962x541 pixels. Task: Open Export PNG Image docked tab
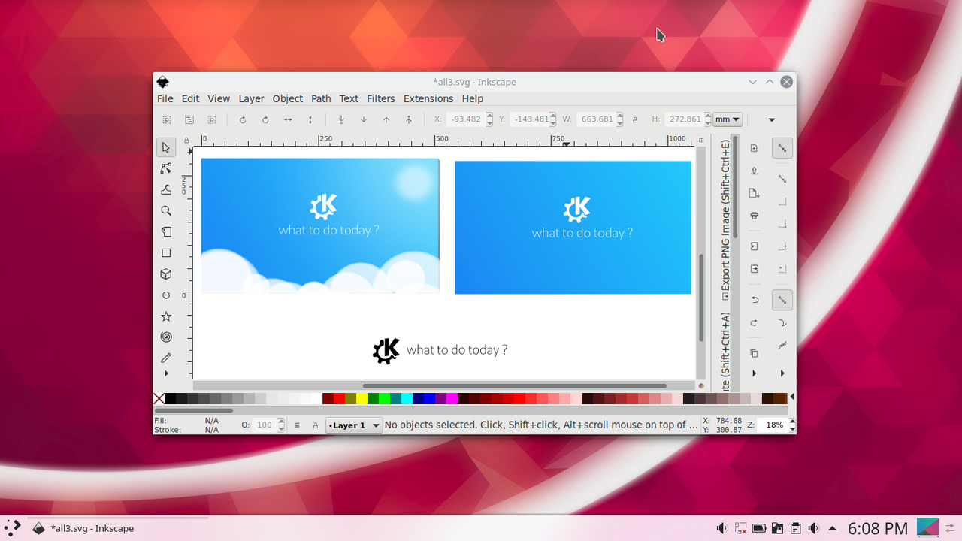(x=725, y=219)
